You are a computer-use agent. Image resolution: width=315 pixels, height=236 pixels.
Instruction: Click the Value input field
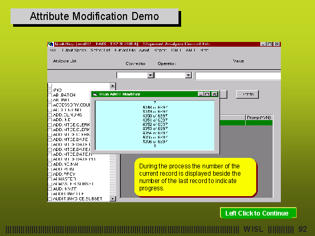point(238,76)
